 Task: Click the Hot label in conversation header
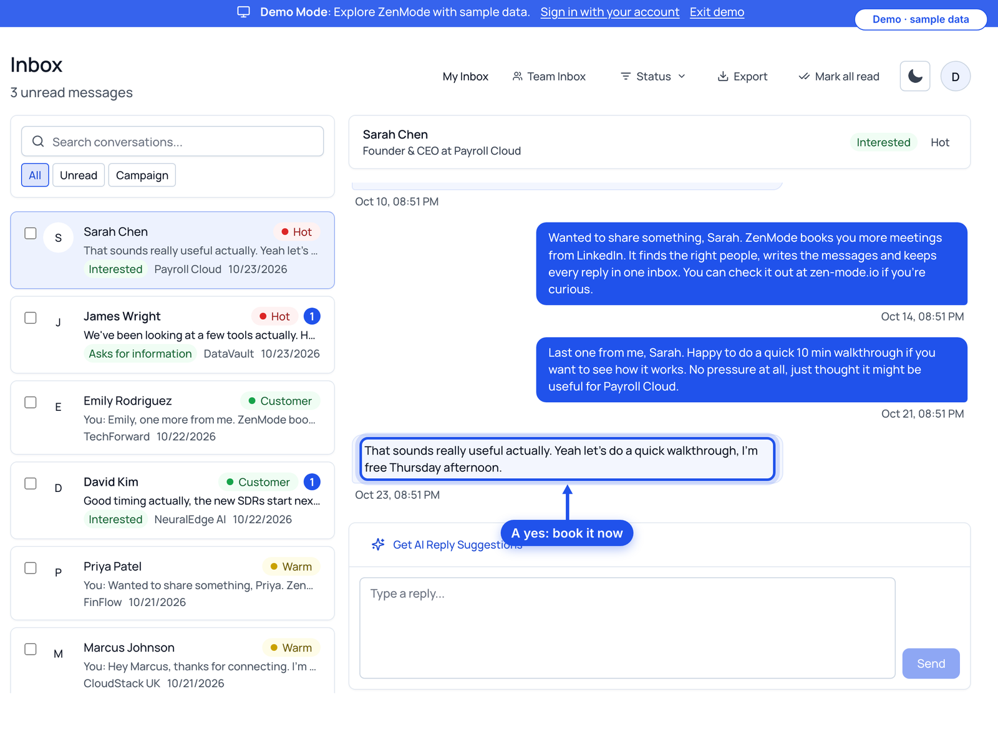coord(939,142)
